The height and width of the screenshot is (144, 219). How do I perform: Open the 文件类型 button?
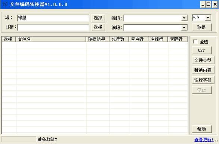[x=203, y=60]
